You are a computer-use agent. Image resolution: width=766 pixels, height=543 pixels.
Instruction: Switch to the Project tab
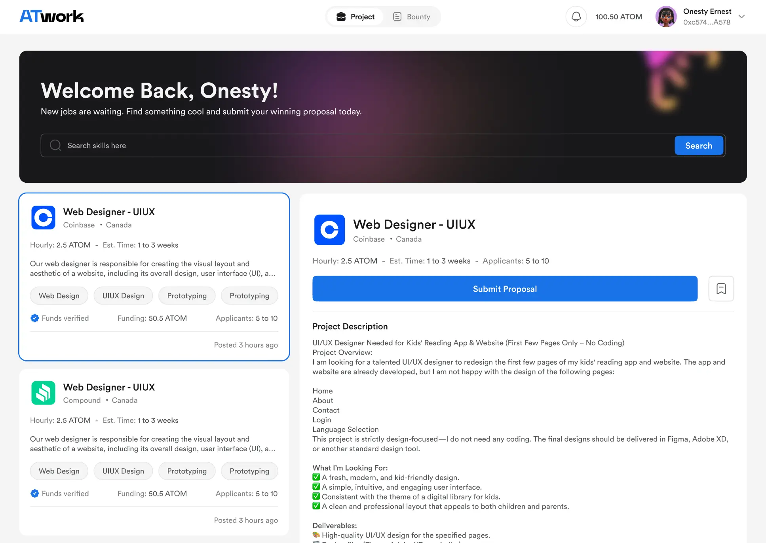pos(355,17)
